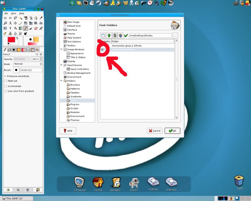This screenshot has width=251, height=201.
Task: Delete the selected font folder
Action: coord(120,35)
